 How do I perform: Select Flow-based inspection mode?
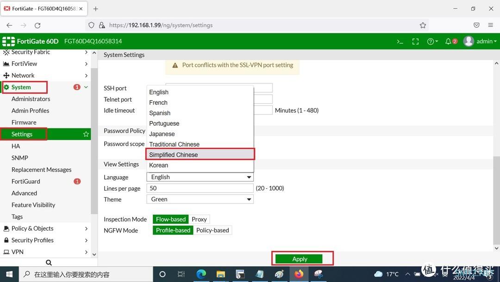170,219
